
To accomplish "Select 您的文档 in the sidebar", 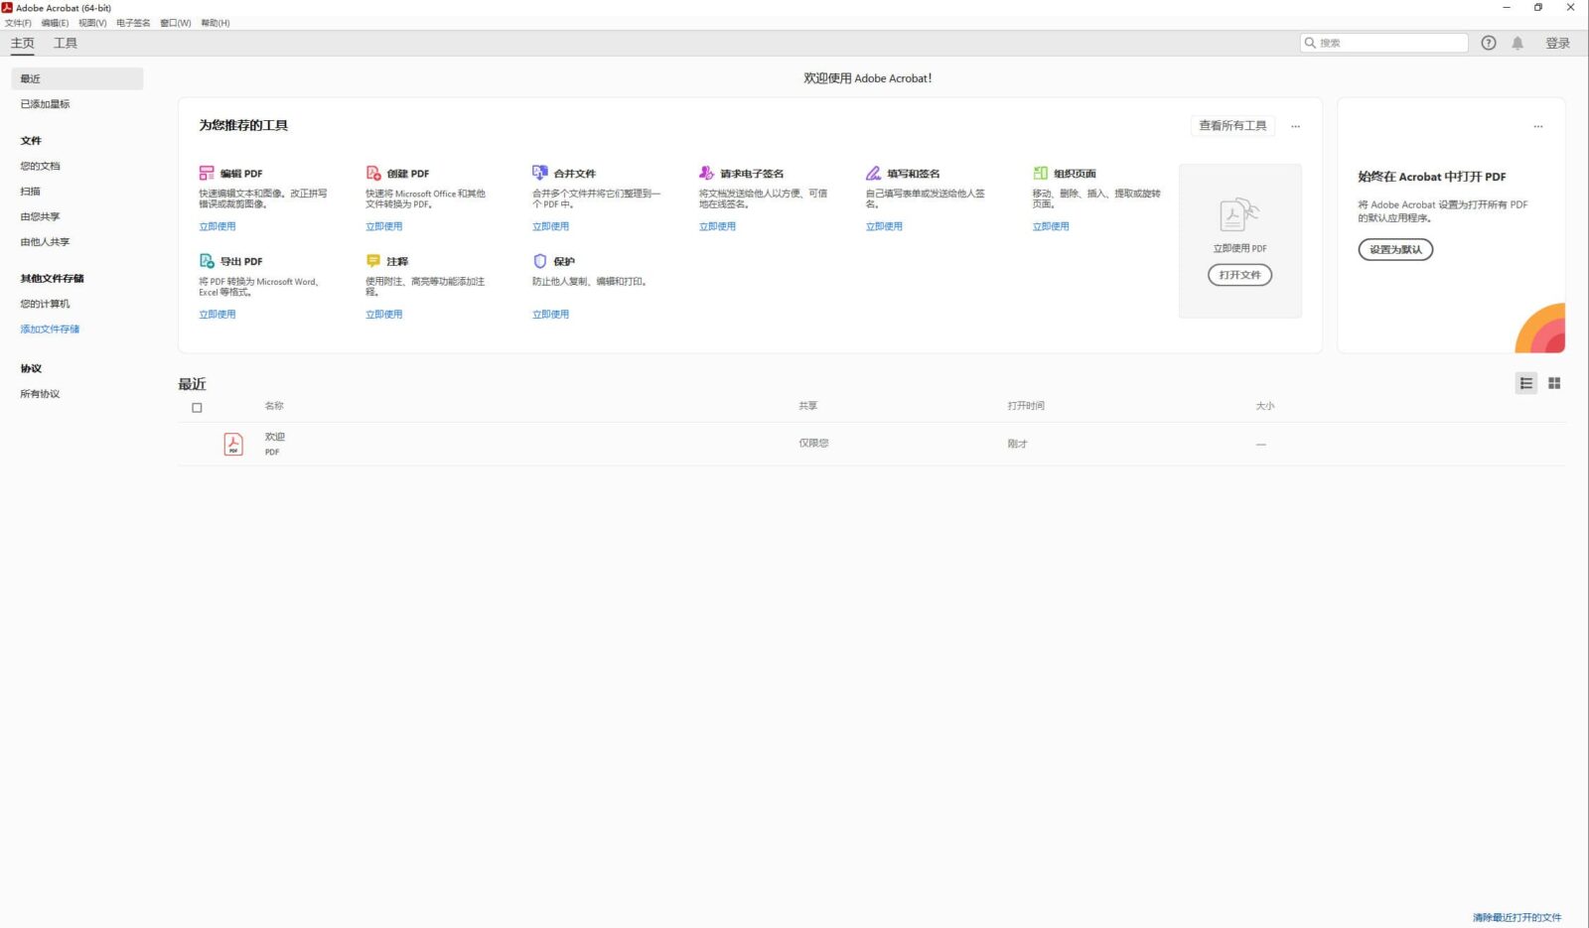I will click(x=41, y=167).
